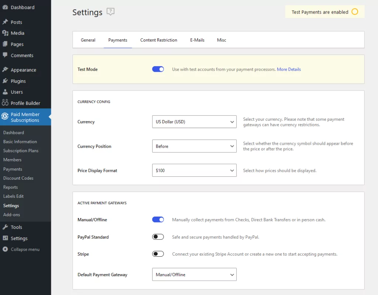Open the Currency dropdown
The height and width of the screenshot is (295, 378).
point(194,122)
